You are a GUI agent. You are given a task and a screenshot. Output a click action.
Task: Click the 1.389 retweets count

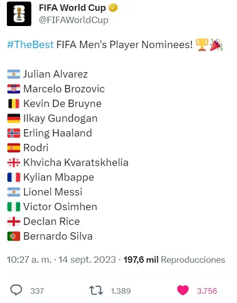pyautogui.click(x=121, y=291)
